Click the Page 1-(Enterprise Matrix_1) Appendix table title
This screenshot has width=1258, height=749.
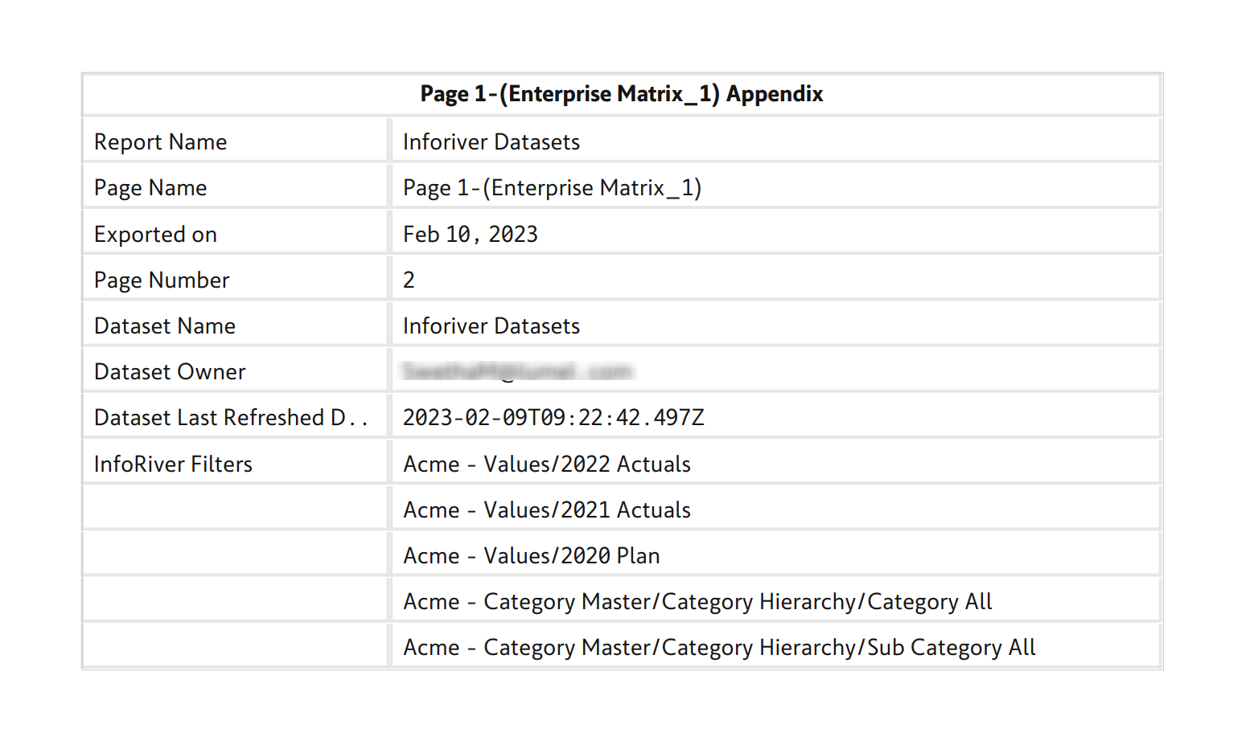coord(621,94)
